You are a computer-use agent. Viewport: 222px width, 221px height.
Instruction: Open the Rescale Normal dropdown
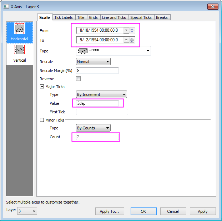click(x=93, y=62)
